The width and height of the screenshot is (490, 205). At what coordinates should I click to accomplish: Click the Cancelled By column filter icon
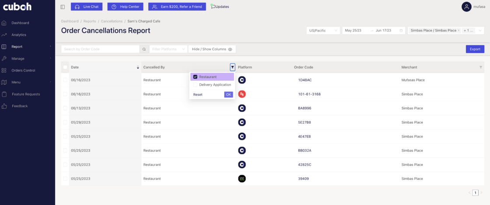click(x=232, y=67)
